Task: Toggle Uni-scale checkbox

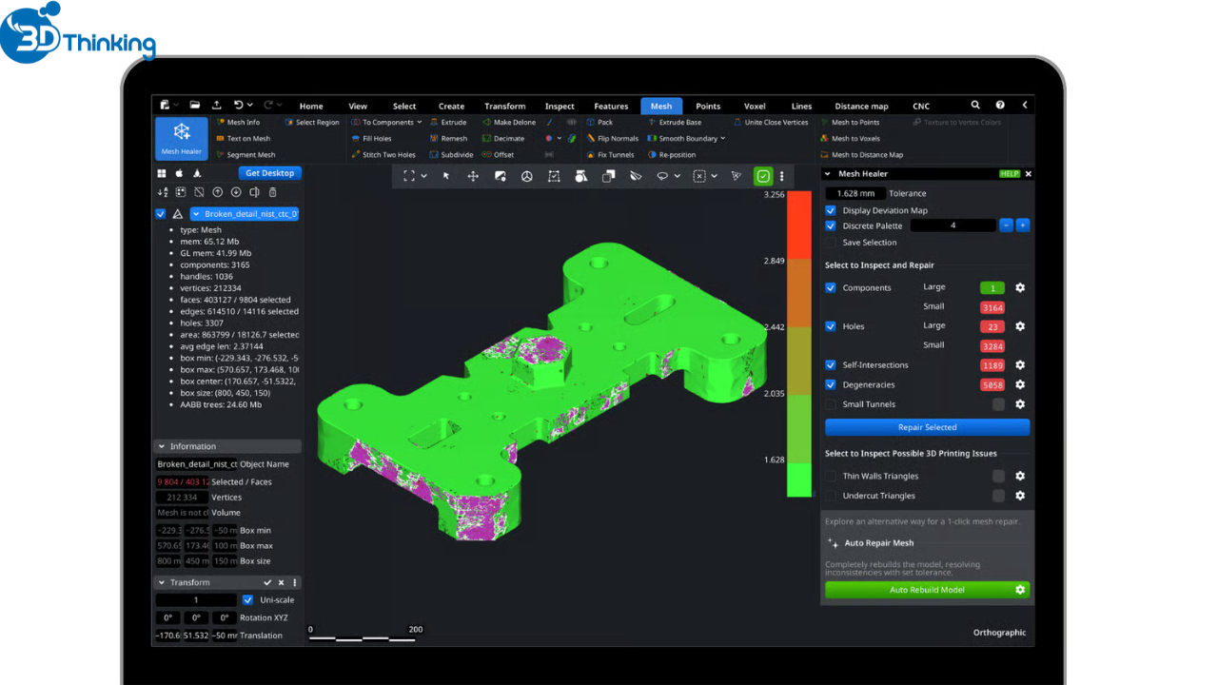Action: tap(248, 600)
